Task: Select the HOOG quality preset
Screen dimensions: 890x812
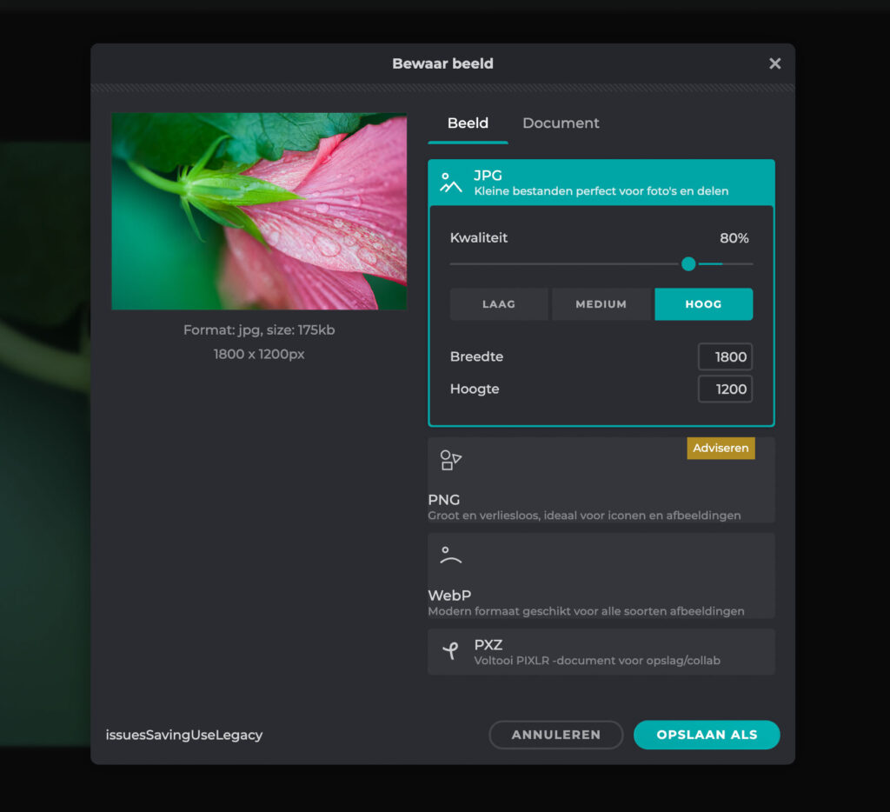Action: click(703, 304)
